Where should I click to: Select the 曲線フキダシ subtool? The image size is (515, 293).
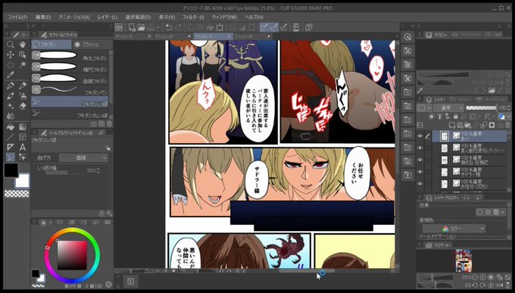70,79
